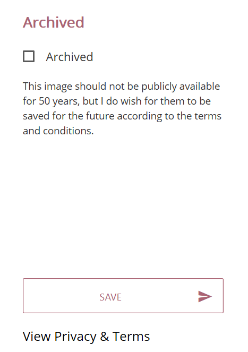This screenshot has width=248, height=352.
Task: Click the pink Archived title
Action: tap(54, 22)
